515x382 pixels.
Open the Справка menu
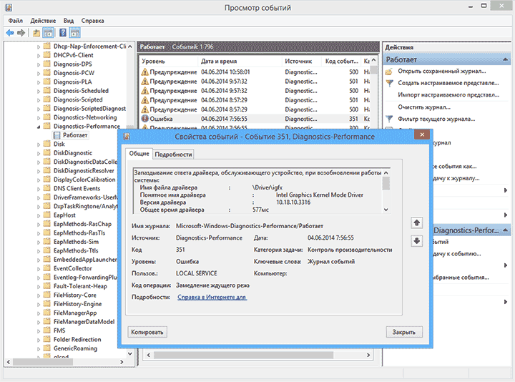(x=92, y=21)
